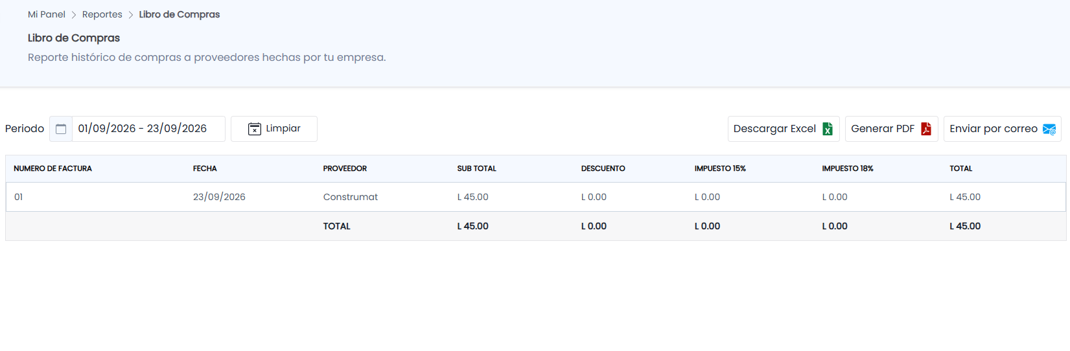Image resolution: width=1070 pixels, height=351 pixels.
Task: Click Construmat row subtotal L 45.00
Action: 472,197
